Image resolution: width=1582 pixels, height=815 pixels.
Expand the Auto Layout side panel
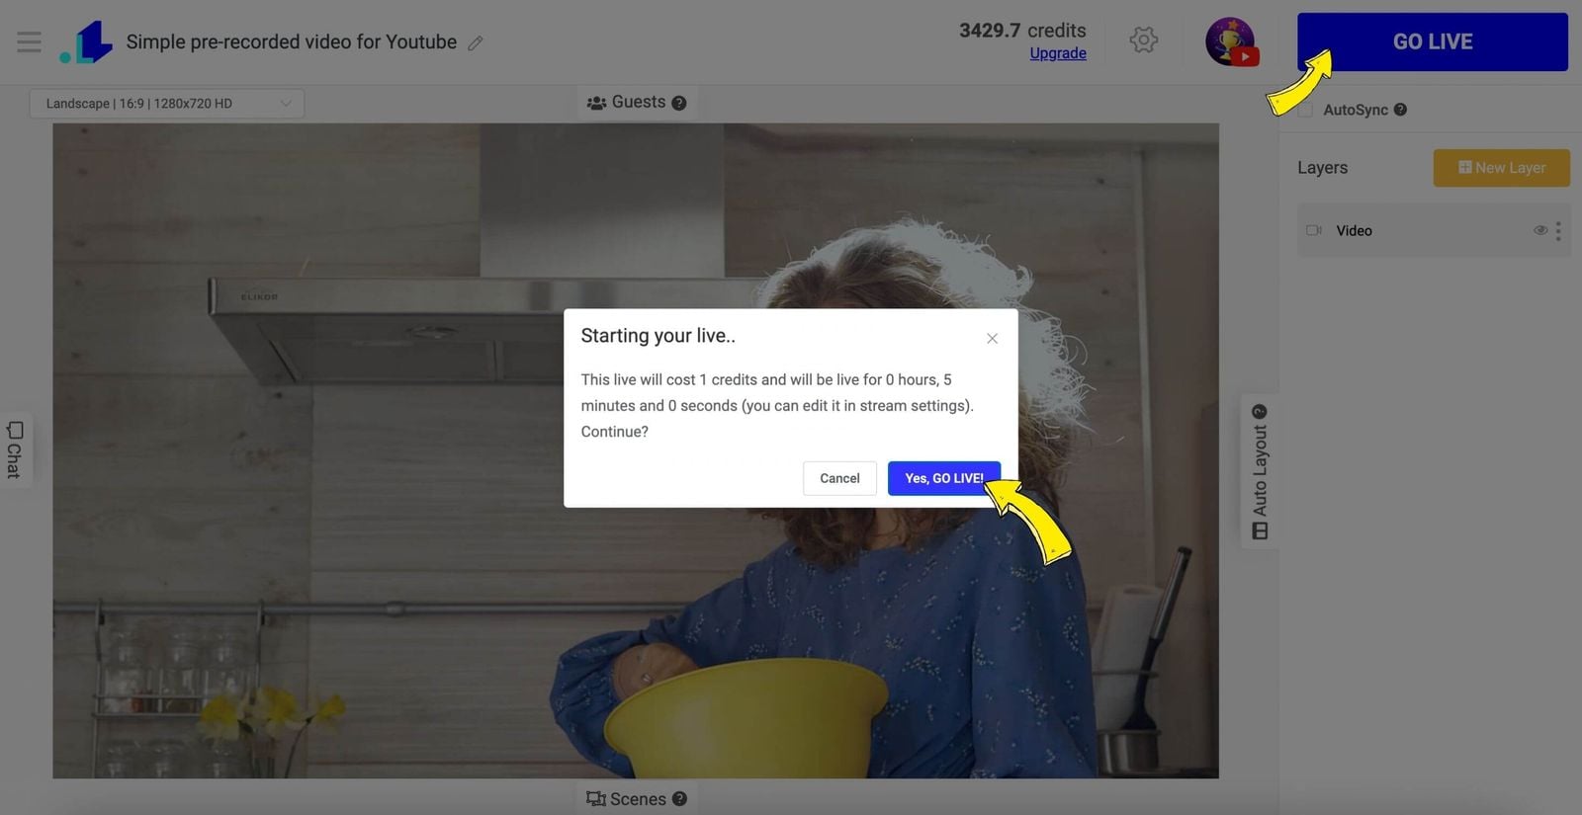click(1260, 472)
